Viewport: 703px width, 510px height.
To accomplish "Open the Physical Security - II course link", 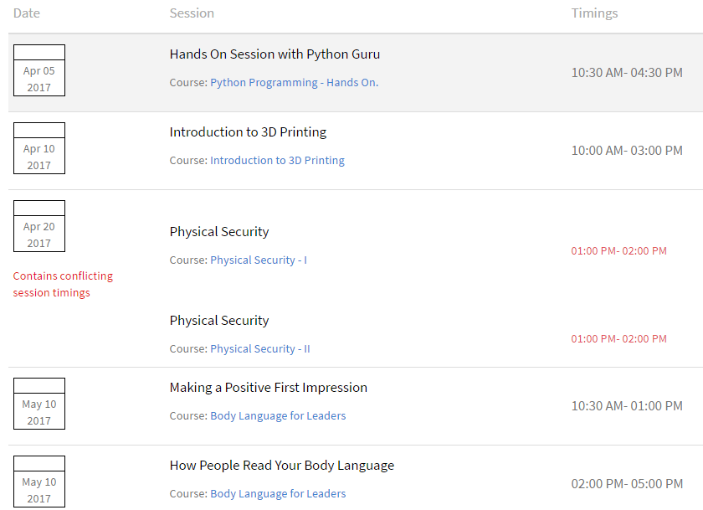I will point(262,348).
